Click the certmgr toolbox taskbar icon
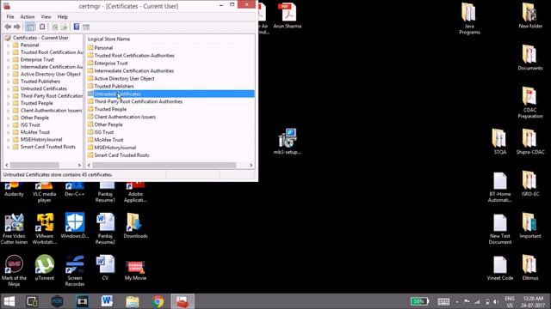 pos(183,301)
